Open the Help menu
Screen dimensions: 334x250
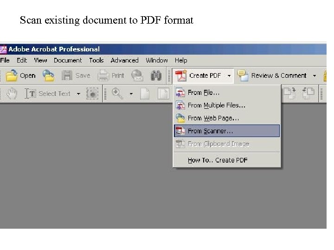tap(181, 60)
